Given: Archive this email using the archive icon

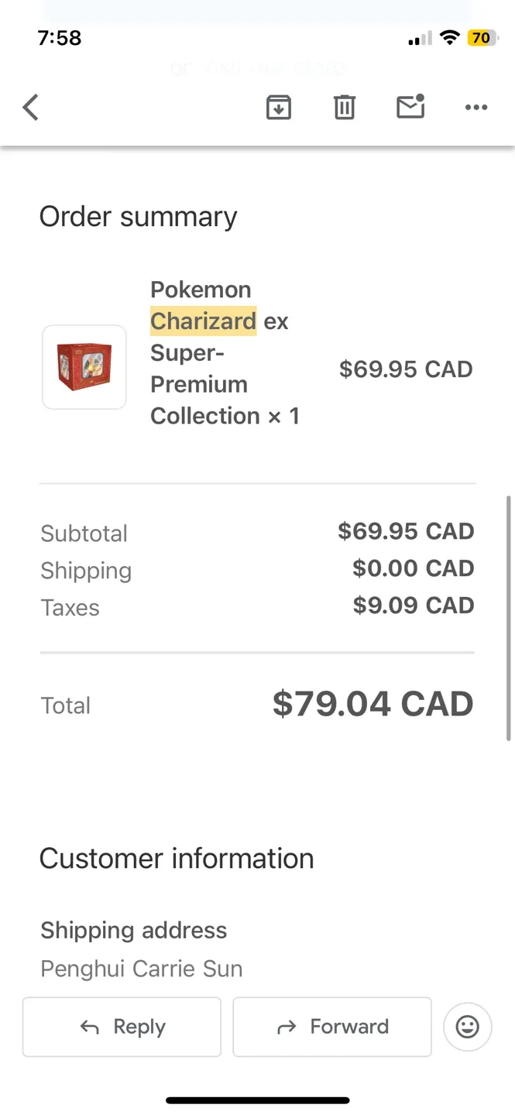Looking at the screenshot, I should click(279, 107).
